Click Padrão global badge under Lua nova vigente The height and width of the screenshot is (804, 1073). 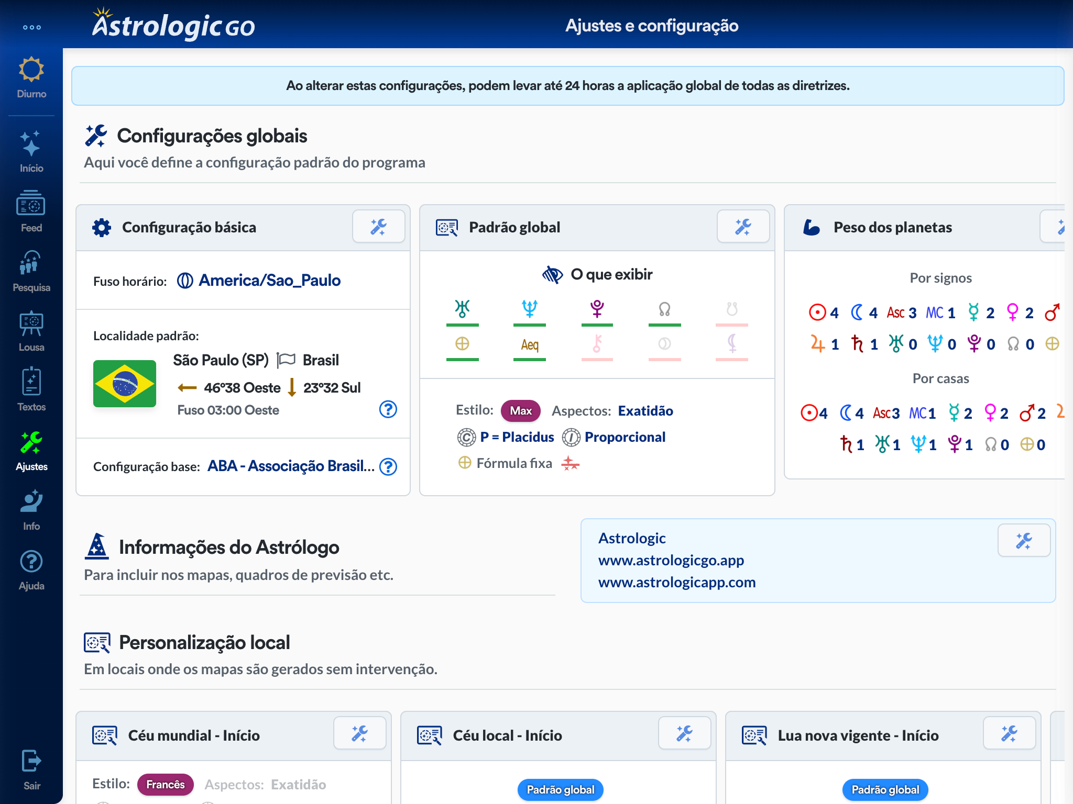885,789
